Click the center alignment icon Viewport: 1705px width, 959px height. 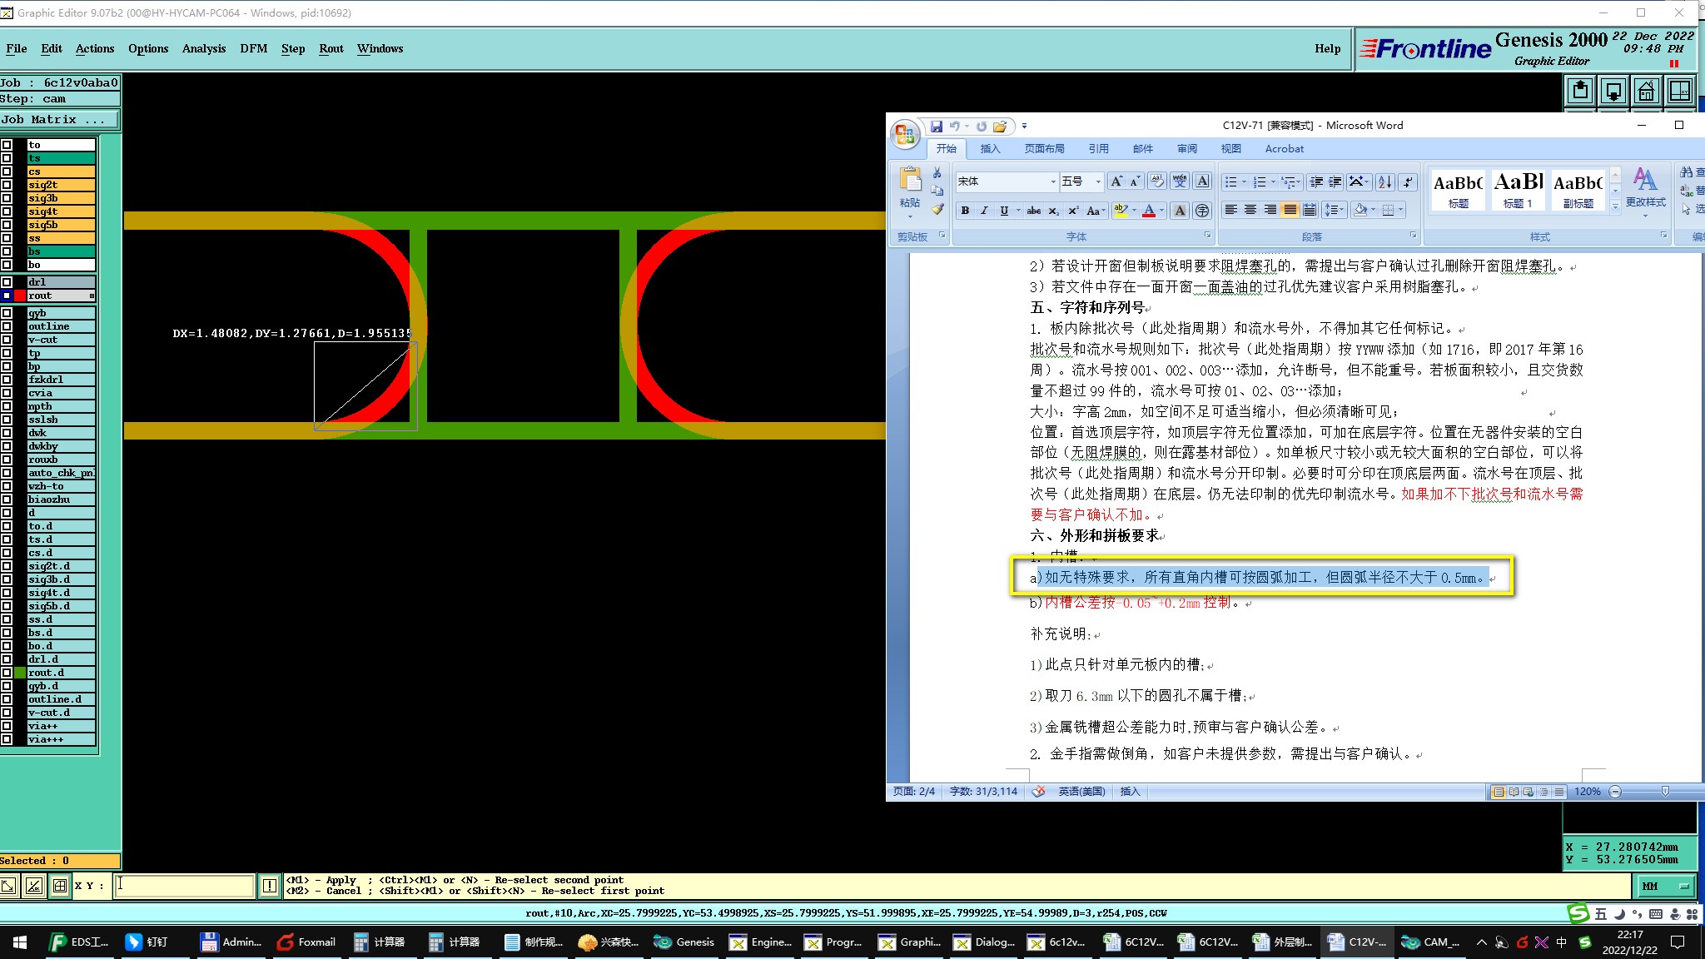[x=1250, y=210]
